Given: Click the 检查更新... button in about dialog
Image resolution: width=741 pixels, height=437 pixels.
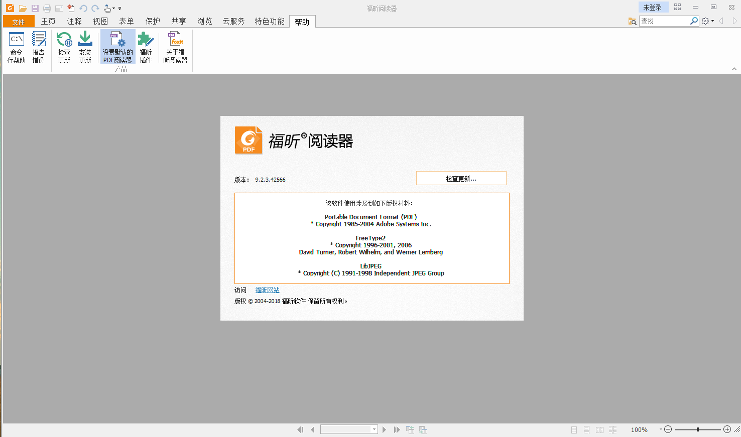Looking at the screenshot, I should (x=461, y=179).
